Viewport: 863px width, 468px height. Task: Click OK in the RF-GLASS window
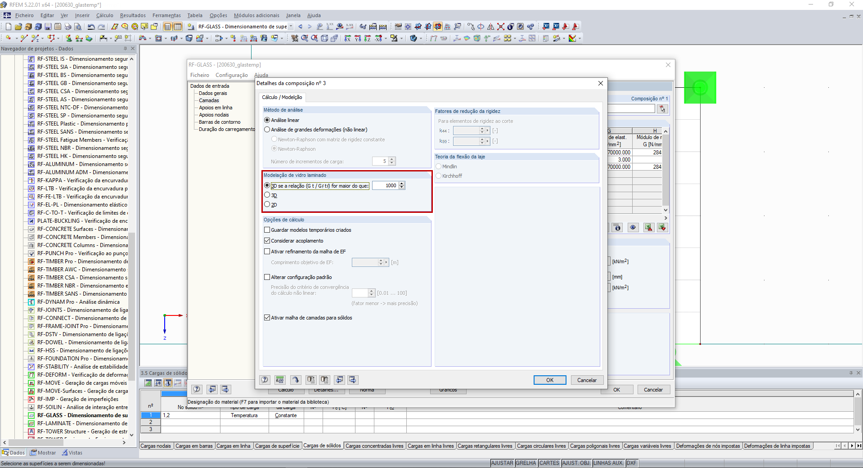617,390
